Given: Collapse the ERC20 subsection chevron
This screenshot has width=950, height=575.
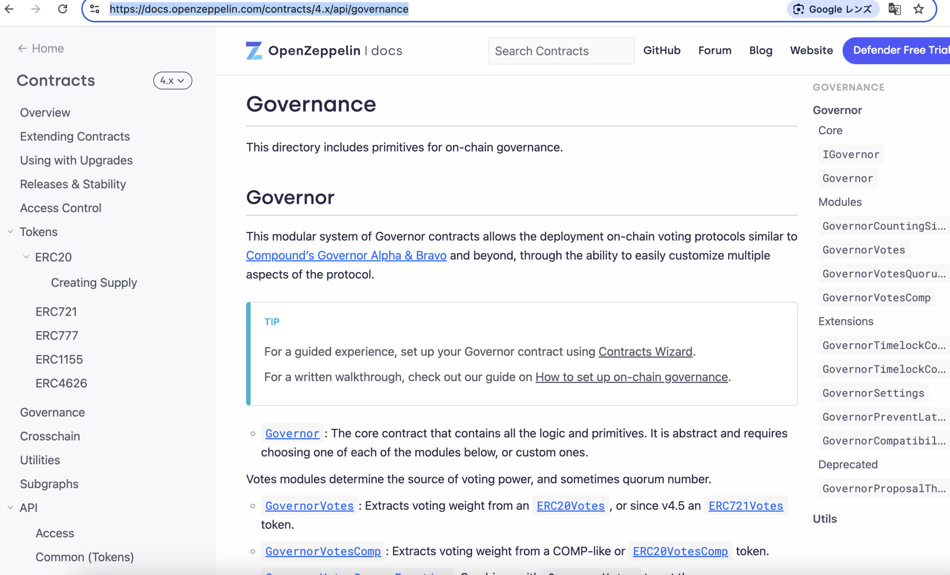Looking at the screenshot, I should [x=26, y=257].
